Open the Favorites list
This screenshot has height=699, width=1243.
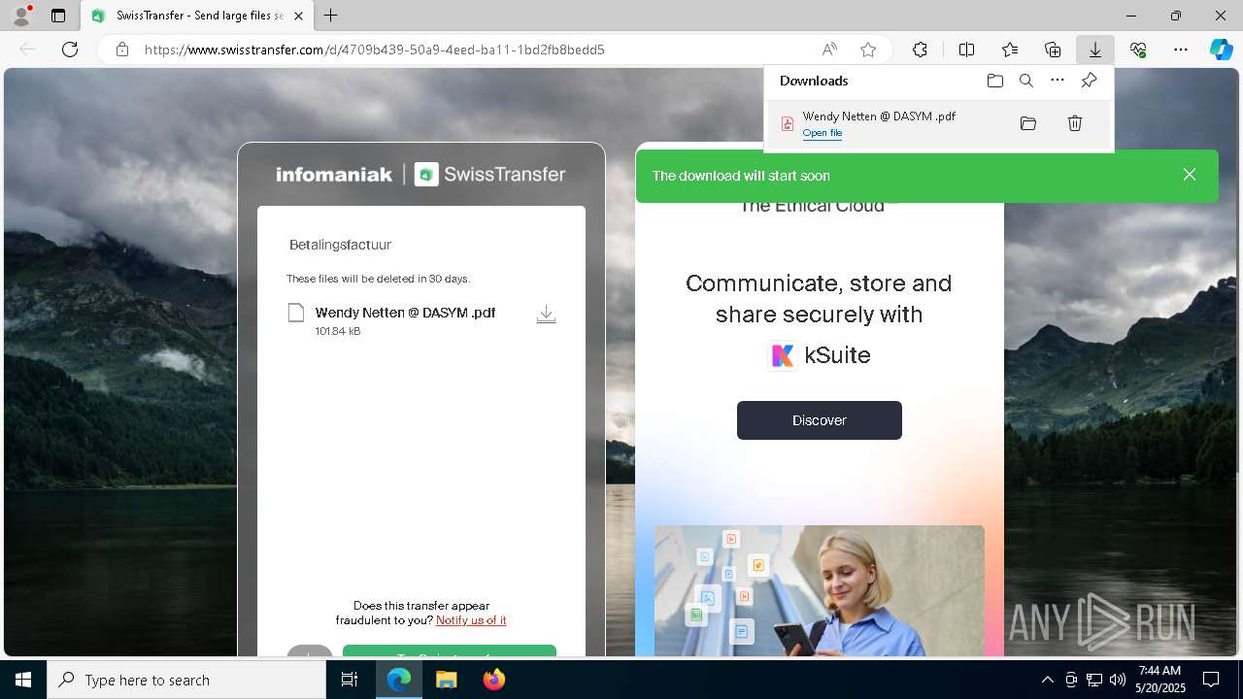click(1010, 50)
